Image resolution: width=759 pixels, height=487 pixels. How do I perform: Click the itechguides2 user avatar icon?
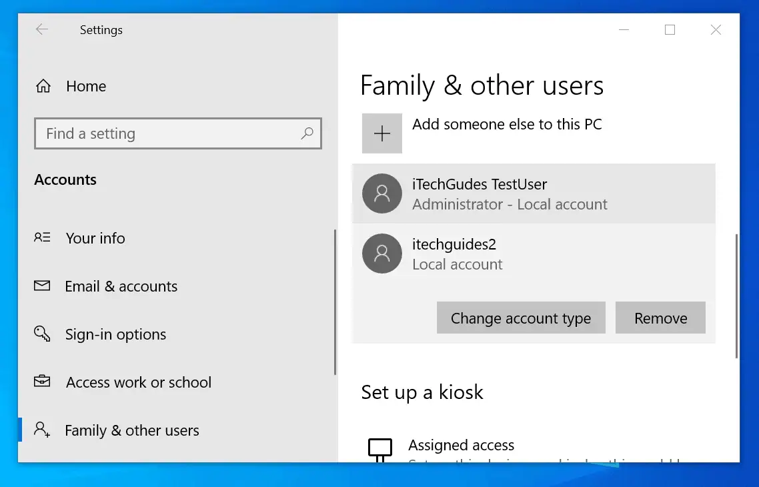point(382,254)
